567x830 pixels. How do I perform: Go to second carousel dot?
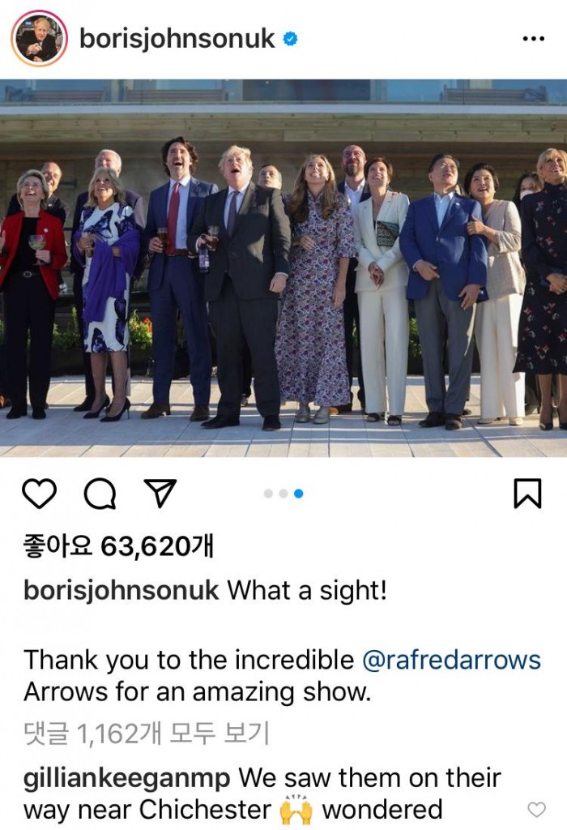click(283, 494)
